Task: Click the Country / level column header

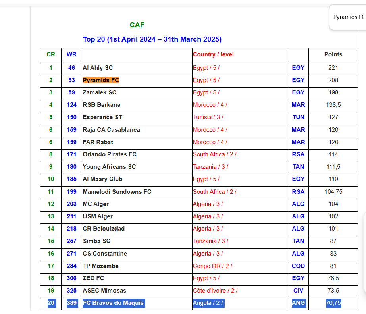Action: [x=213, y=54]
